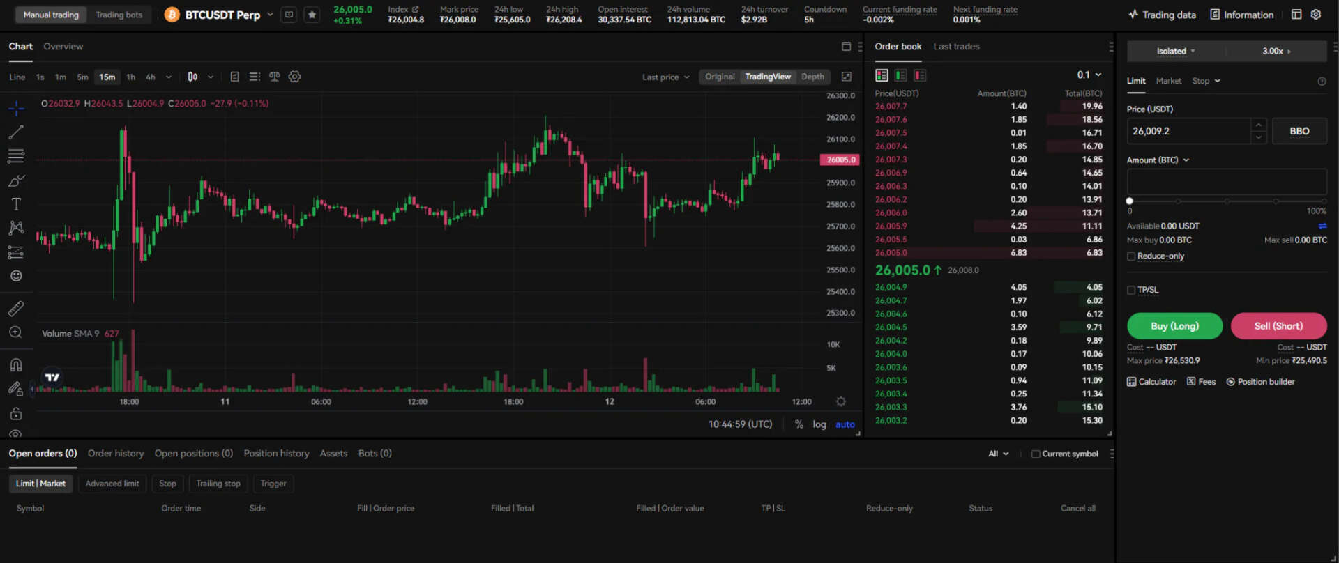Tick the Reduce-only checkbox
The width and height of the screenshot is (1339, 563).
coord(1131,256)
